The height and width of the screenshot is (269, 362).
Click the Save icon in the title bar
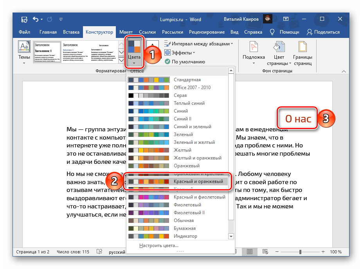tap(24, 19)
